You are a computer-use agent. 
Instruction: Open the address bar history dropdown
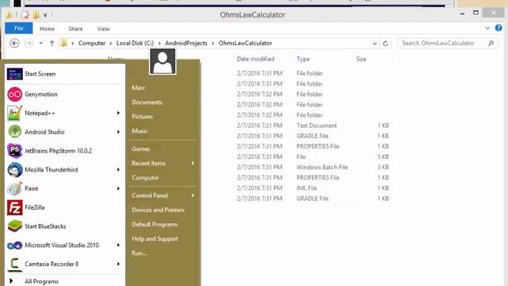pos(375,43)
